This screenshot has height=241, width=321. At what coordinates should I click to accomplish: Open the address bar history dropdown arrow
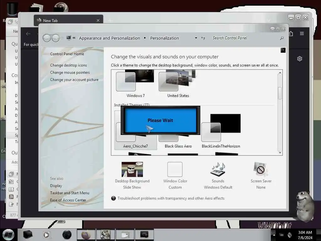pos(196,38)
